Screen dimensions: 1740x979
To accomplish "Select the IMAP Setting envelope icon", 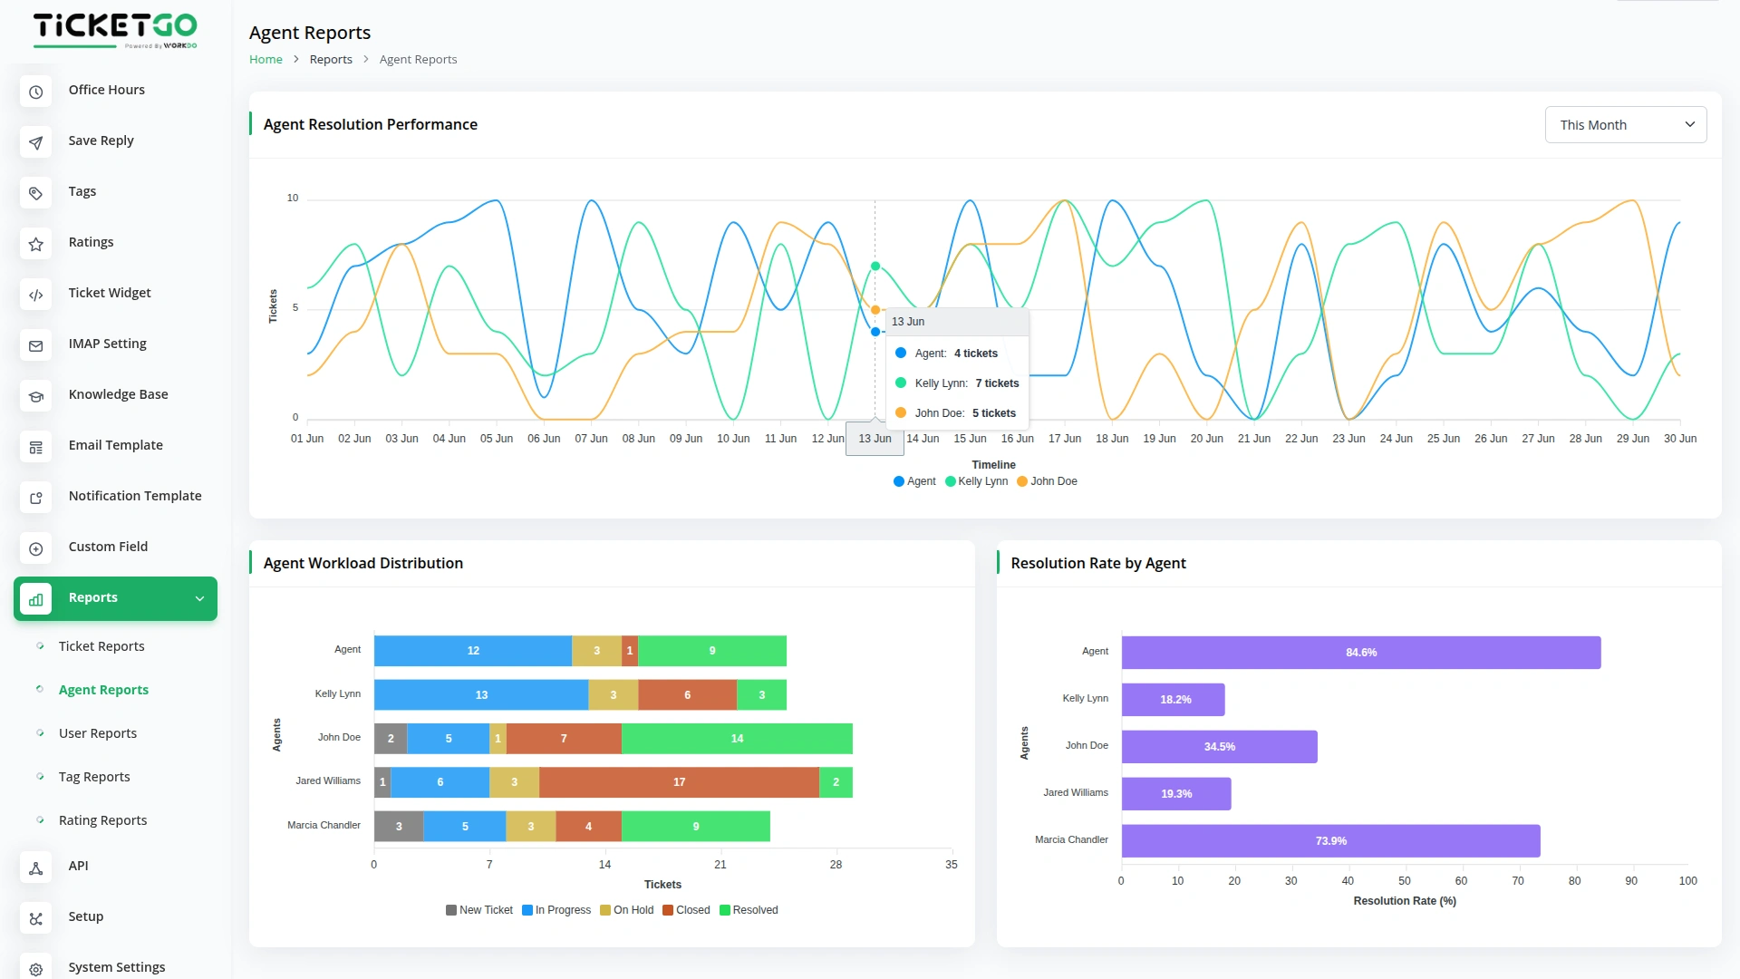I will 35,345.
